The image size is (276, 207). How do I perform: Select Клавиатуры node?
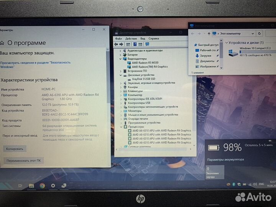[x=135, y=91]
